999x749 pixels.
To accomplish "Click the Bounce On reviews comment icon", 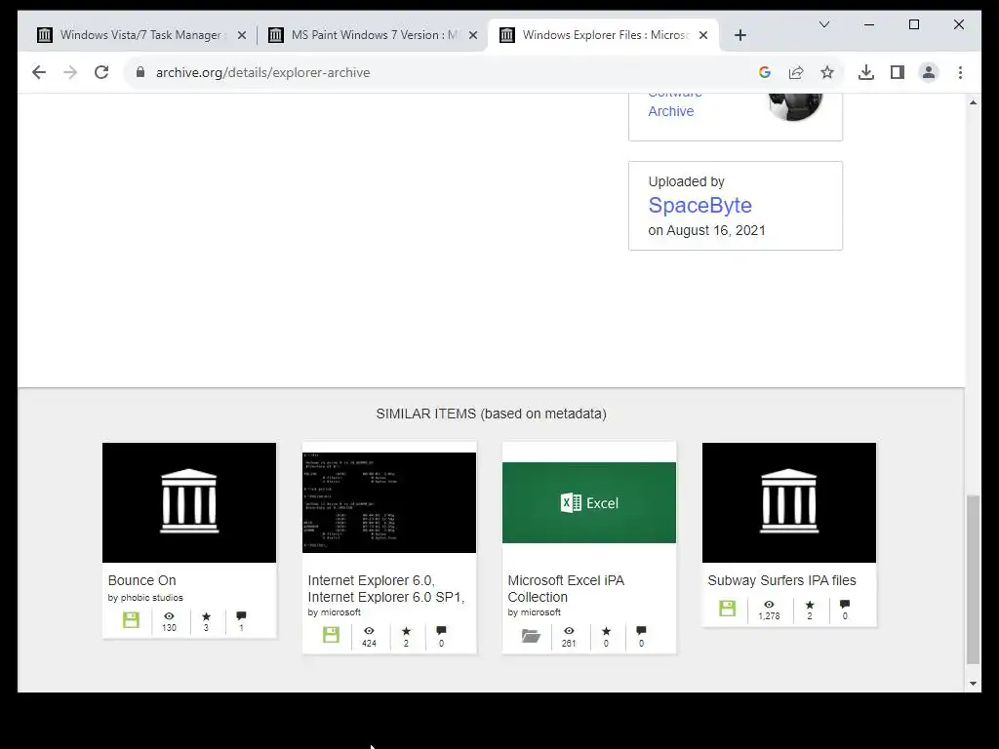I will 241,616.
